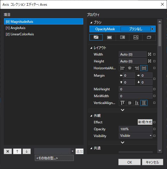
Task: Select [1] AngleAxis item
Action: pyautogui.click(x=44, y=28)
